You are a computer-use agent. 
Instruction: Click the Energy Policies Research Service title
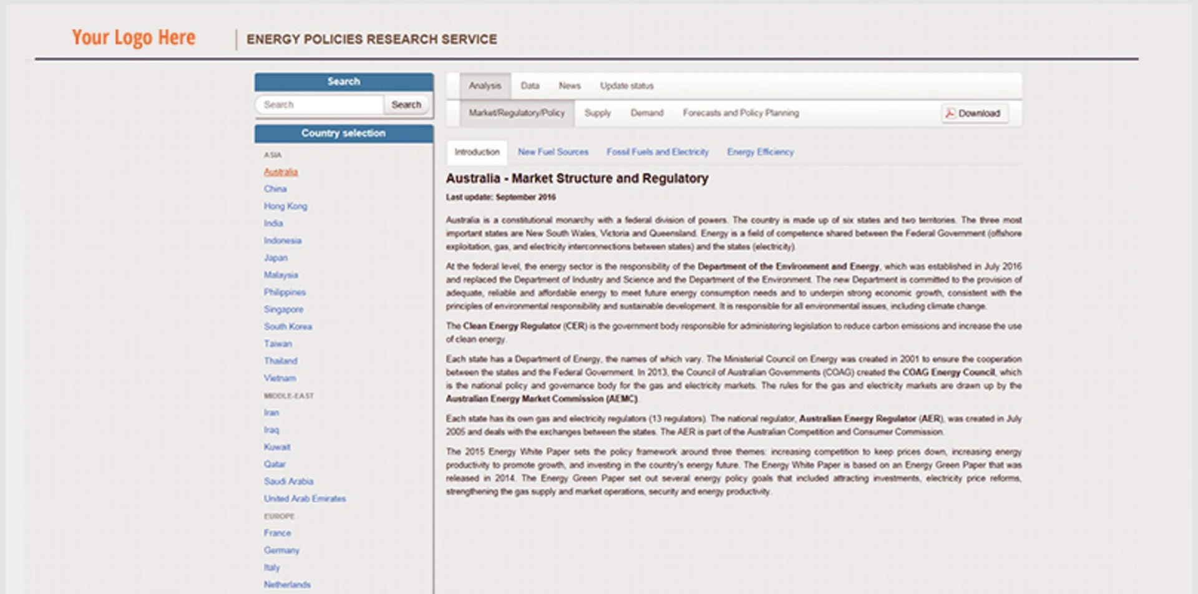pos(372,39)
